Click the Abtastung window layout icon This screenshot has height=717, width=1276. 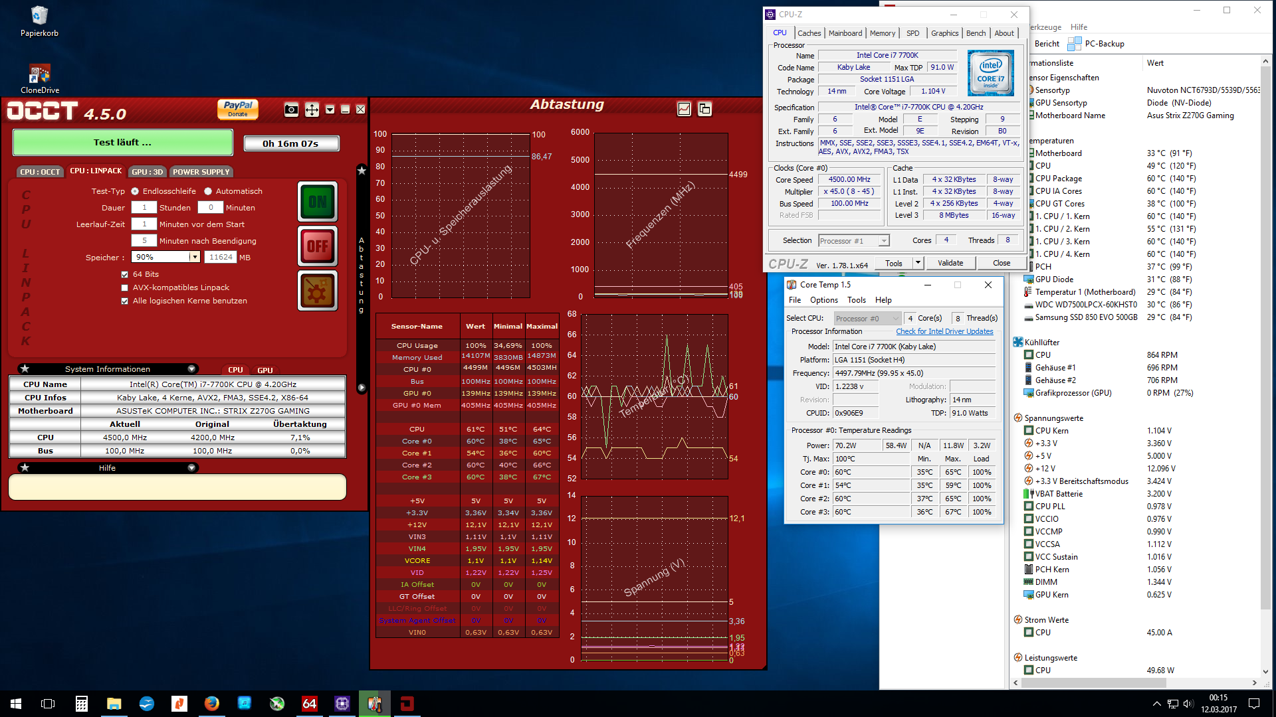coord(704,109)
